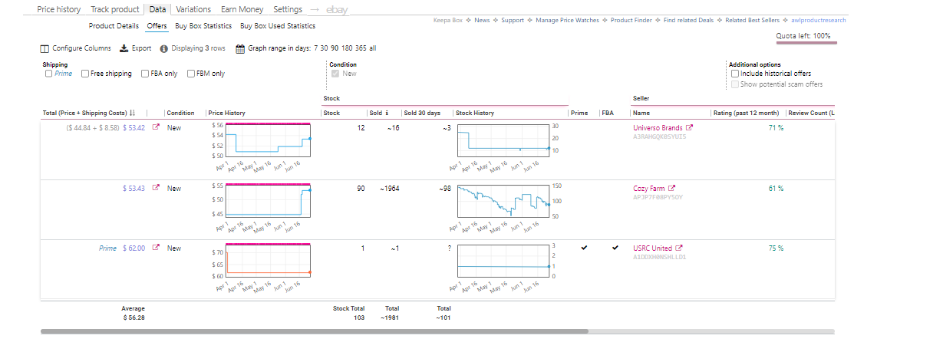Check the Free shipping filter

(x=85, y=74)
